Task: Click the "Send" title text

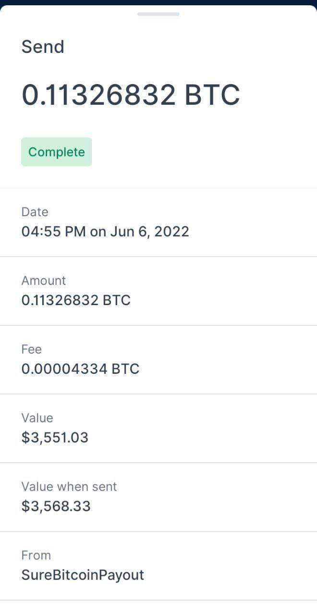Action: click(x=43, y=47)
